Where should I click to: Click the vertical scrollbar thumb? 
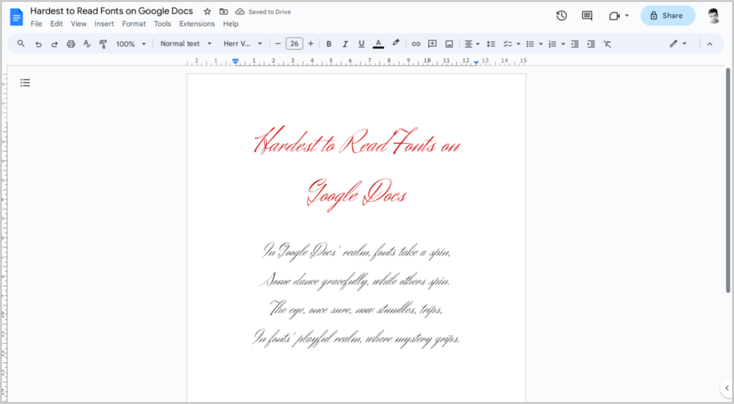click(728, 180)
